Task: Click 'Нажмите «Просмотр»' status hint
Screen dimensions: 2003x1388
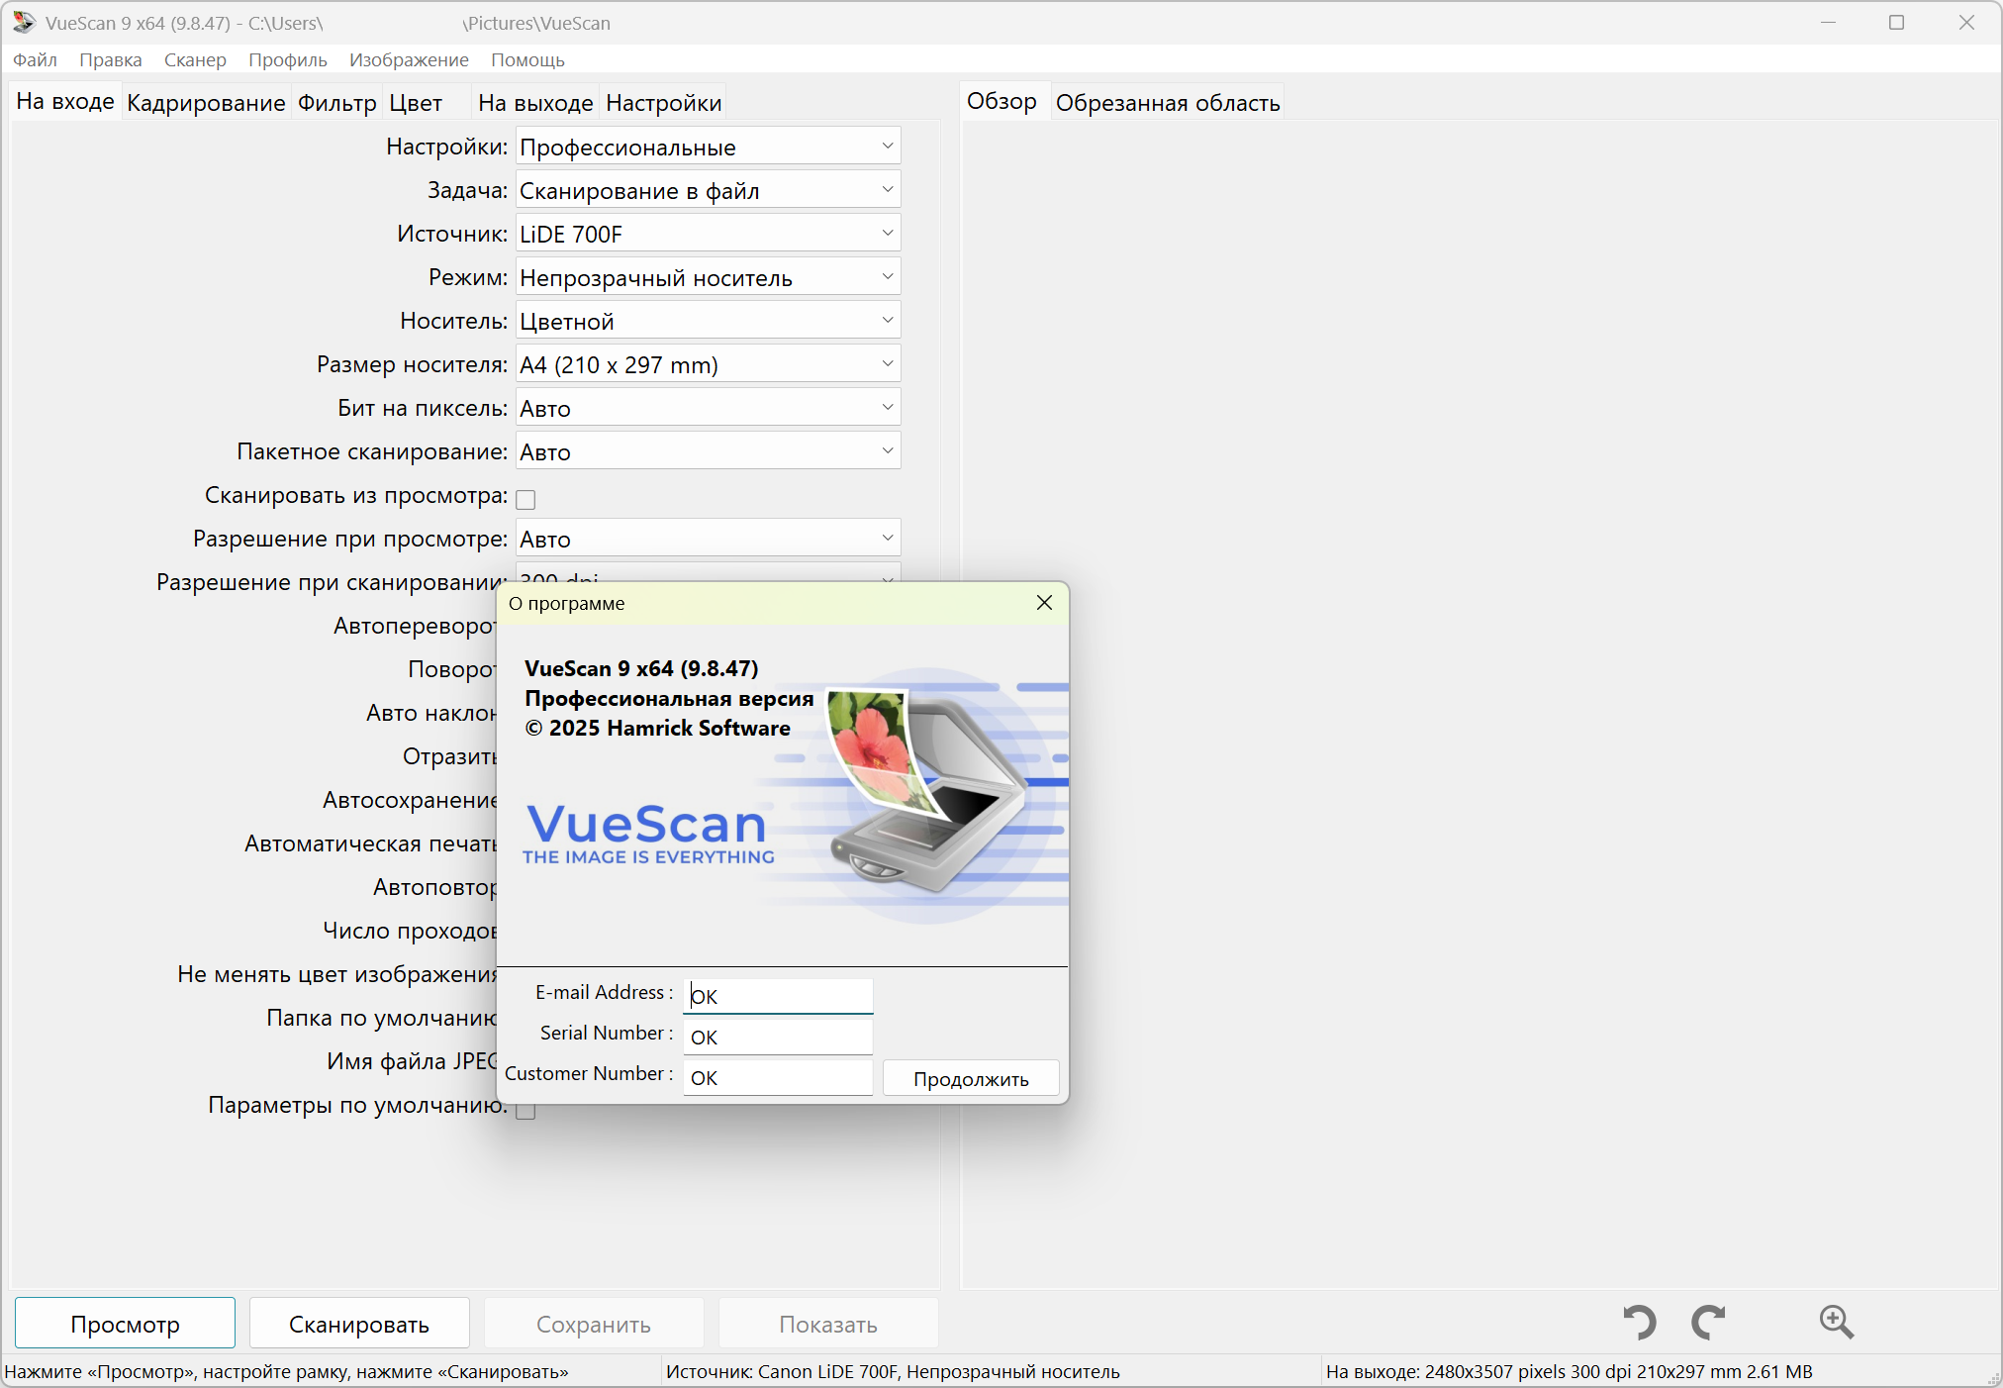Action: [x=287, y=1371]
